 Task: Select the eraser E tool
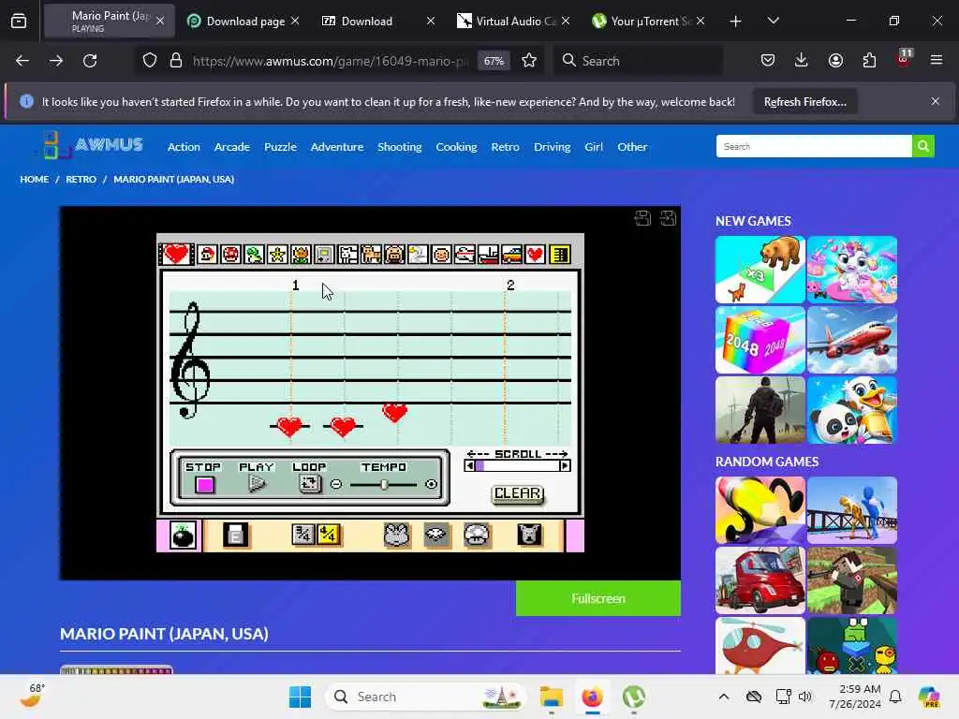[x=235, y=535]
